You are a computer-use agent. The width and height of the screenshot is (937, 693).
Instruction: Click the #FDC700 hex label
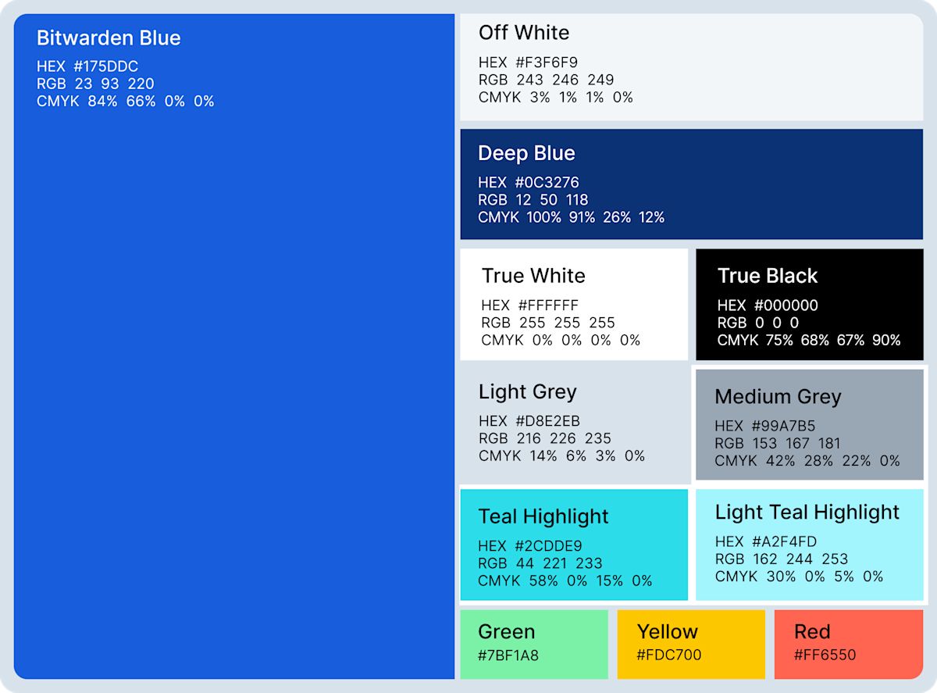pos(669,655)
